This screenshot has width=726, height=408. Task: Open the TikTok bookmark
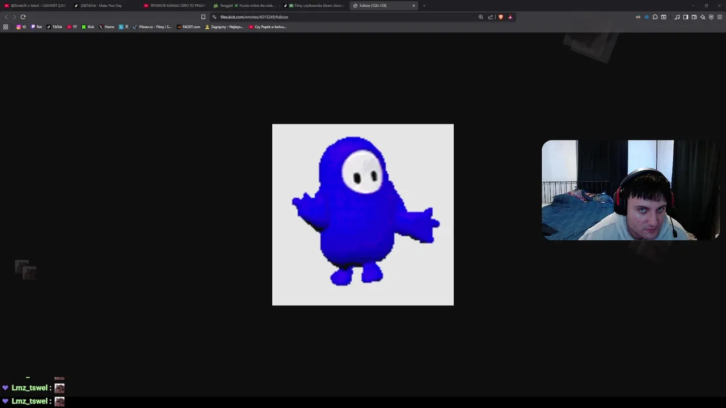pyautogui.click(x=54, y=27)
